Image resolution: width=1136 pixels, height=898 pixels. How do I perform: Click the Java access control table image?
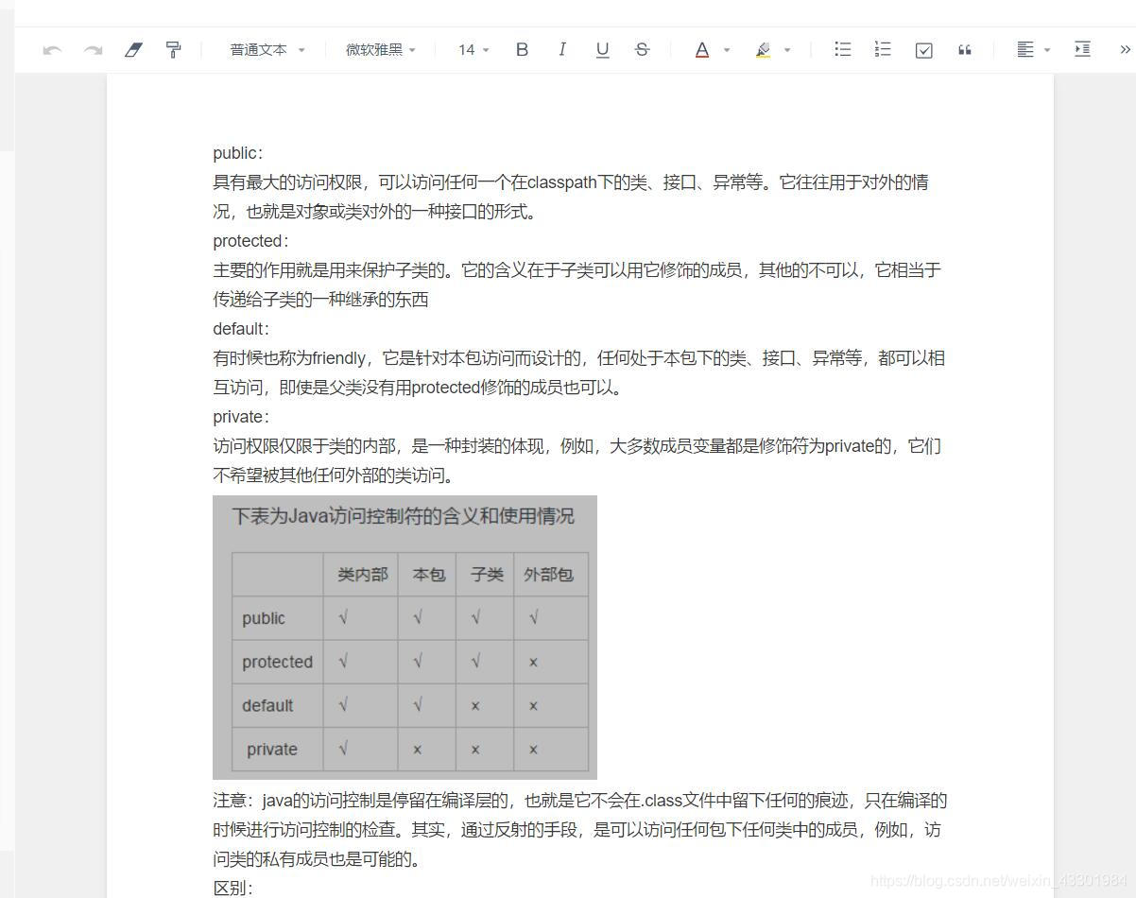404,637
